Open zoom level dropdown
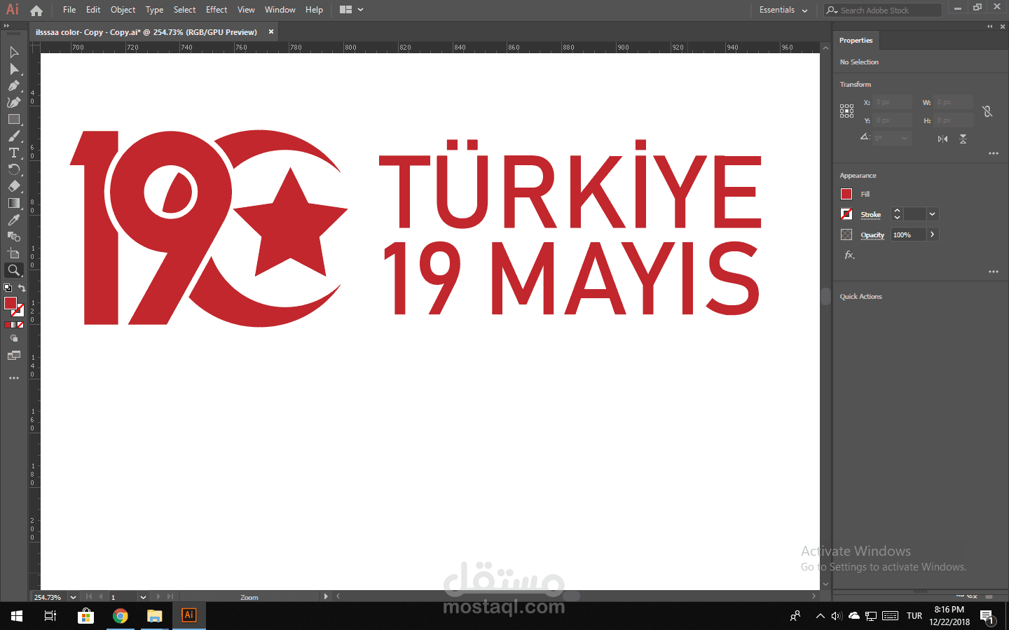This screenshot has width=1009, height=630. (x=73, y=597)
